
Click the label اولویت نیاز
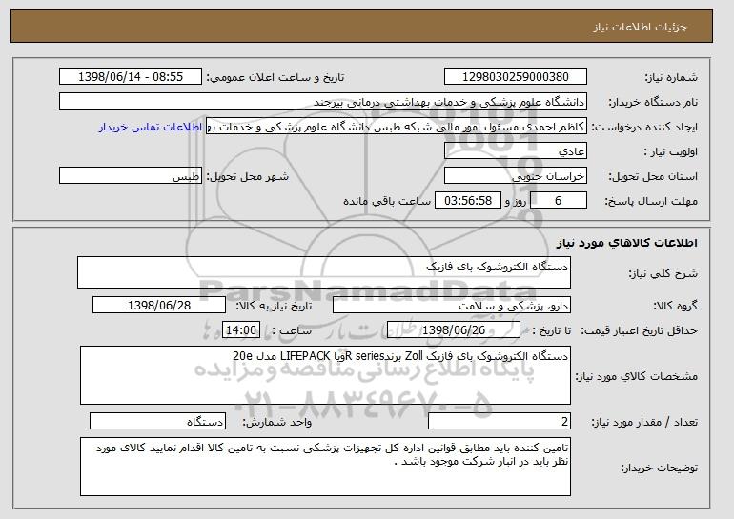tap(671, 151)
